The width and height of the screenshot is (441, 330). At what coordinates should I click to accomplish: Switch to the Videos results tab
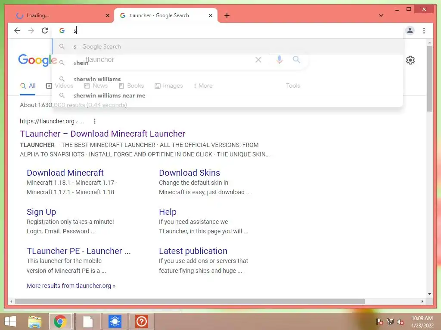coord(59,86)
